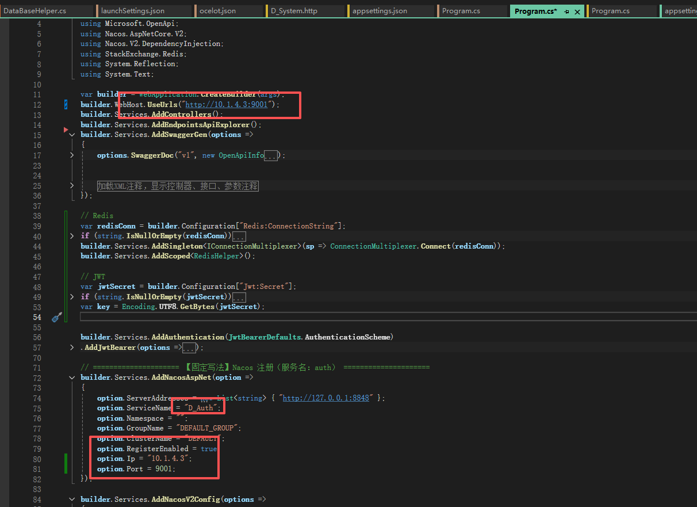Expand the collapsed XML comment region at line 25
The width and height of the screenshot is (697, 507).
(x=72, y=185)
